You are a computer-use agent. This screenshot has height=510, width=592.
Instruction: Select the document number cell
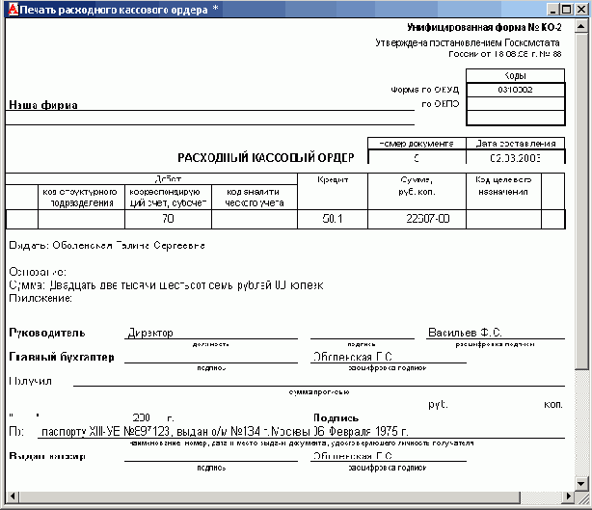(417, 157)
